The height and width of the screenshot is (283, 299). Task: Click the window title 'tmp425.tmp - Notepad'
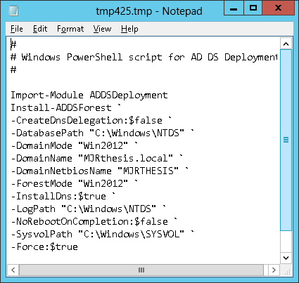click(x=149, y=11)
